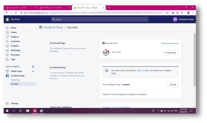Disable the Facebook Shop

tap(173, 84)
